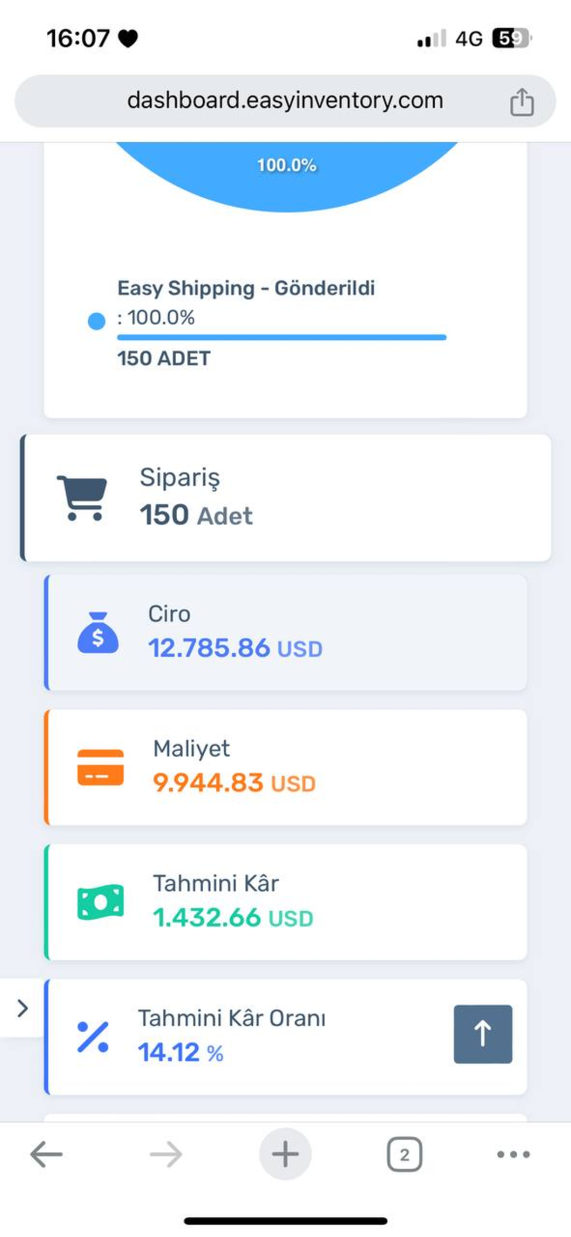Expand the sidebar chevron on left edge
Viewport: 571px width, 1237px height.
click(x=22, y=1008)
